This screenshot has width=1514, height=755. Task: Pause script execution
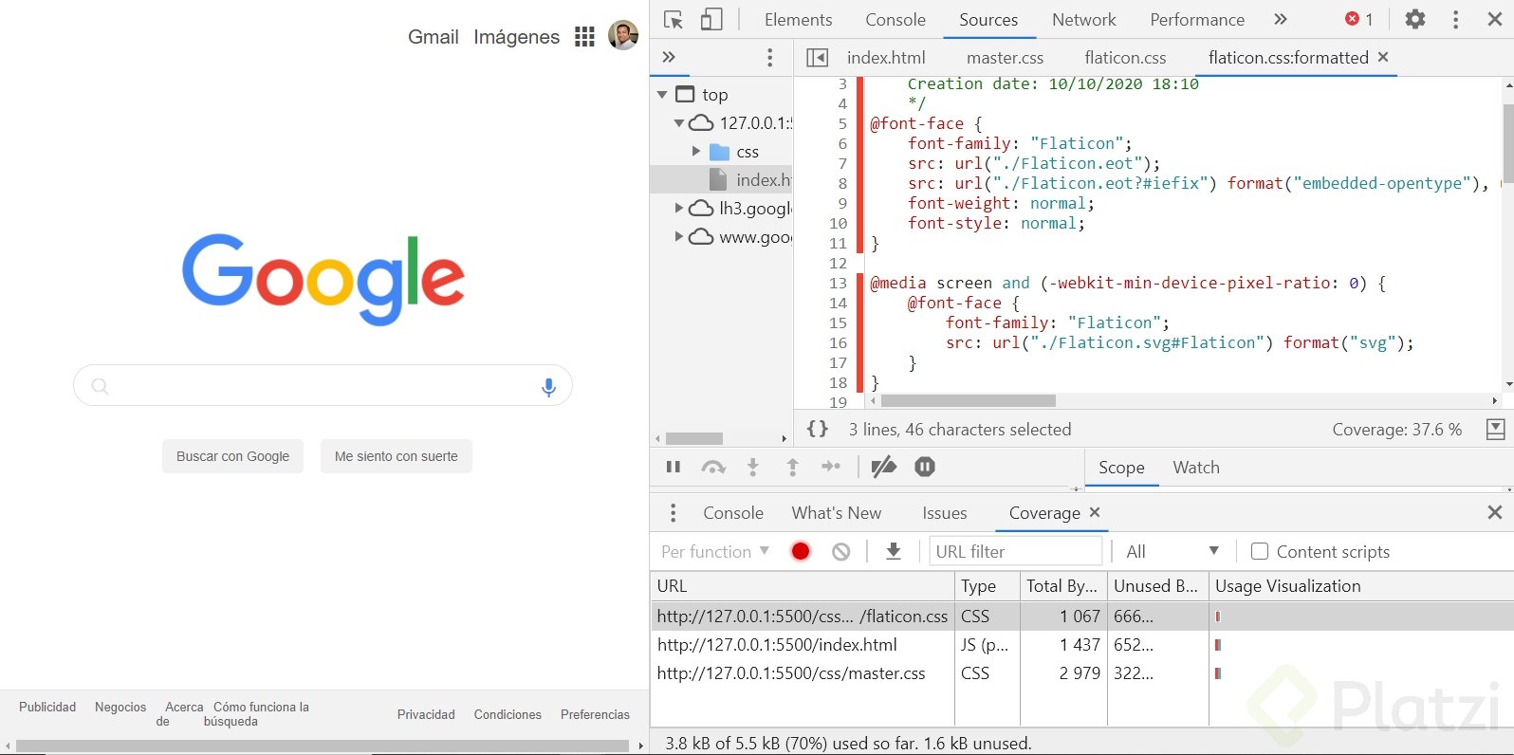(674, 467)
